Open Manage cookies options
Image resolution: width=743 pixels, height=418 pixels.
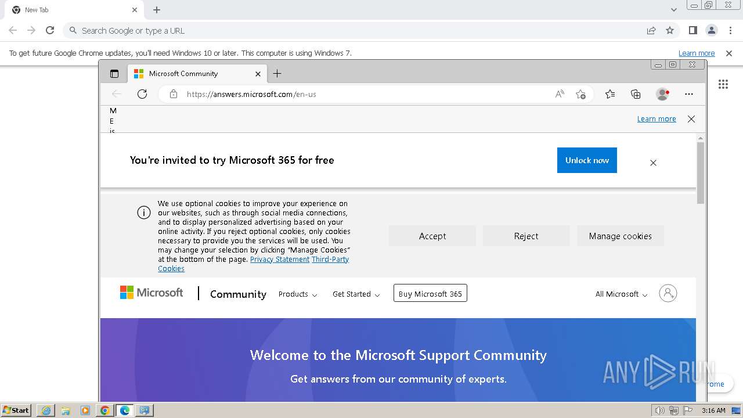pyautogui.click(x=620, y=236)
